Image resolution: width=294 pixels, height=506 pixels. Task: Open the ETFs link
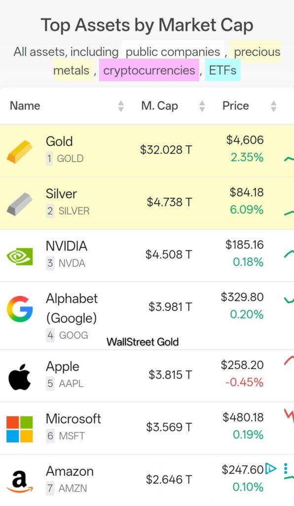point(222,70)
